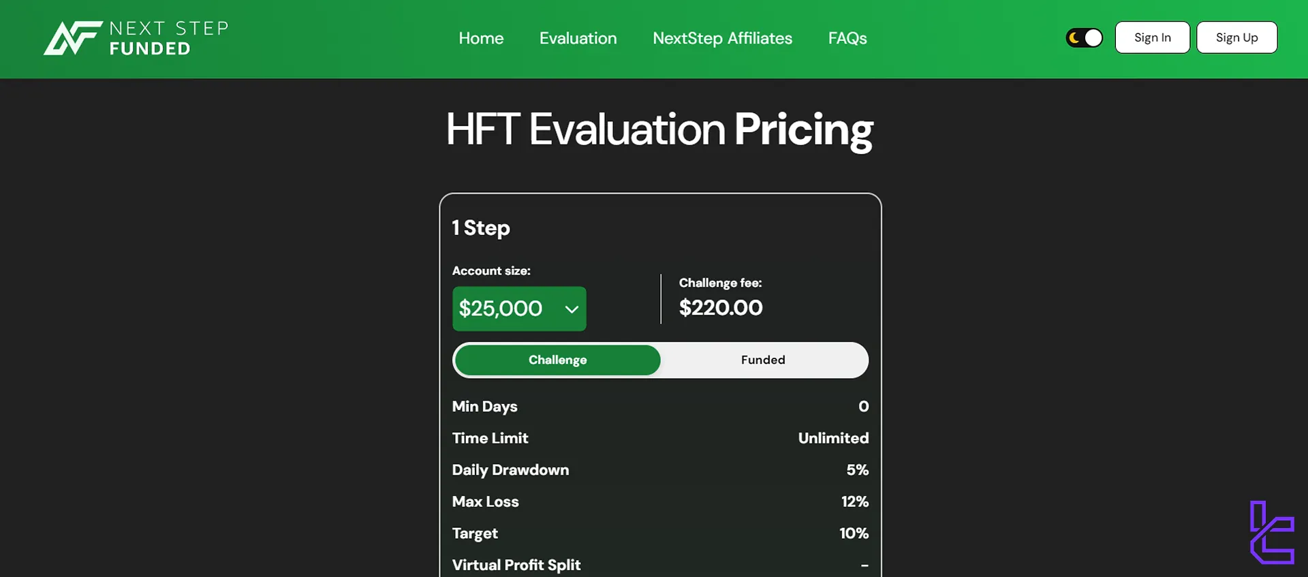Click the dropdown chevron next to $25,000

pos(571,309)
